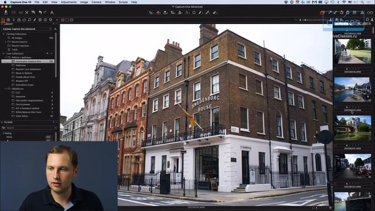Select the Rotate/Straighten cursor tool

pyautogui.click(x=180, y=12)
